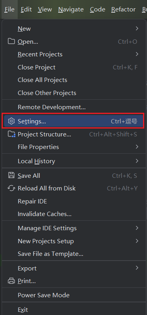The image size is (147, 315).
Task: Click the gear icon next to Settings
Action: point(11,121)
